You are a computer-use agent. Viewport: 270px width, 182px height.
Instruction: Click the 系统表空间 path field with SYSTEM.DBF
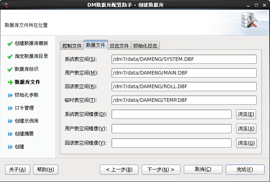click(x=184, y=59)
